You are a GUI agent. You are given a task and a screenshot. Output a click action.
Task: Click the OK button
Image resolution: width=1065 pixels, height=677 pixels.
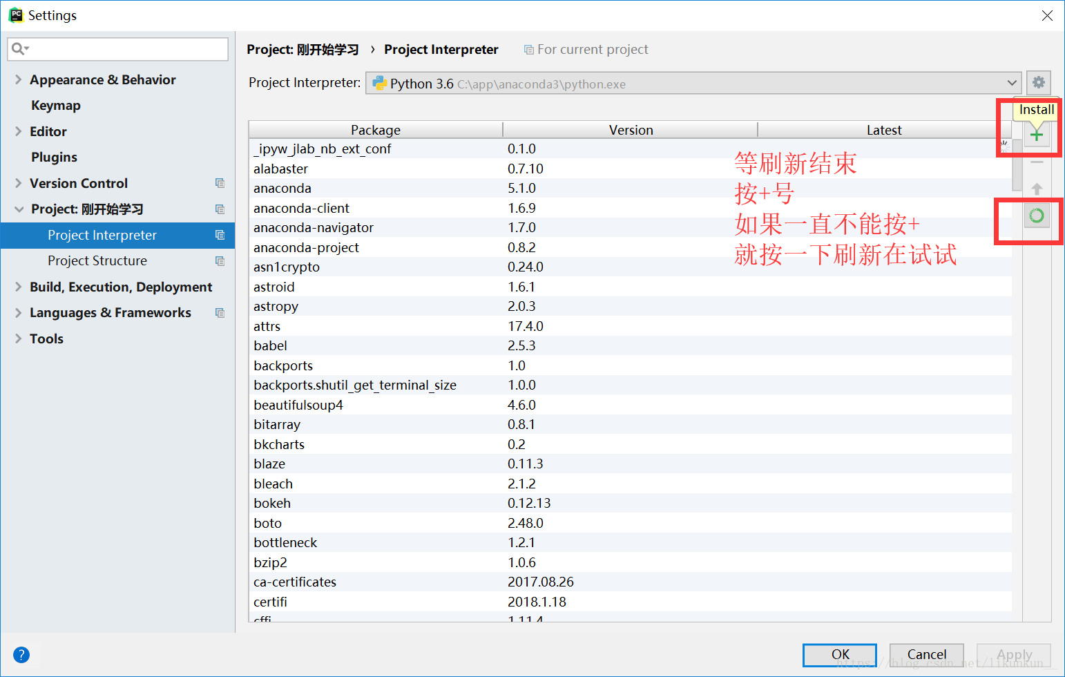click(x=840, y=655)
